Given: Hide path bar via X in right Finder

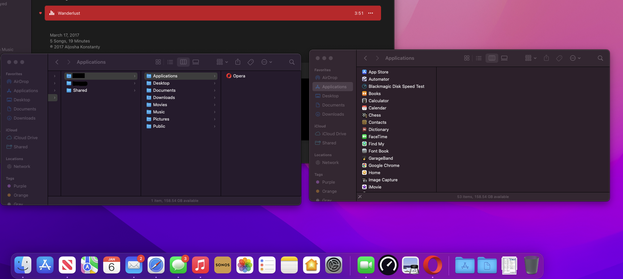Looking at the screenshot, I should pos(360,197).
